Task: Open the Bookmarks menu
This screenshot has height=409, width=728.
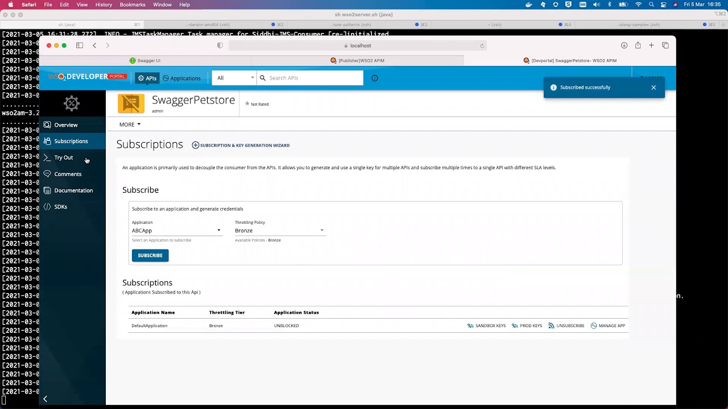Action: [x=133, y=5]
